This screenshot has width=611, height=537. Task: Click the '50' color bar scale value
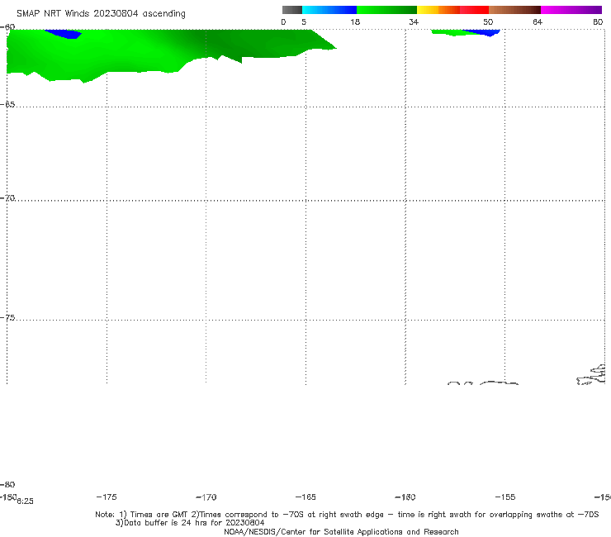[x=488, y=22]
